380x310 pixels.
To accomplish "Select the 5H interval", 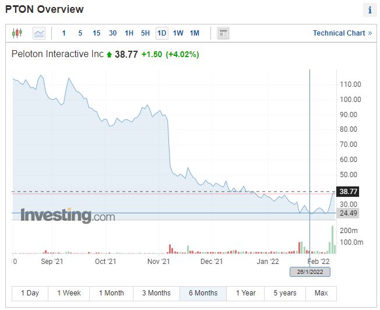I will click(145, 33).
